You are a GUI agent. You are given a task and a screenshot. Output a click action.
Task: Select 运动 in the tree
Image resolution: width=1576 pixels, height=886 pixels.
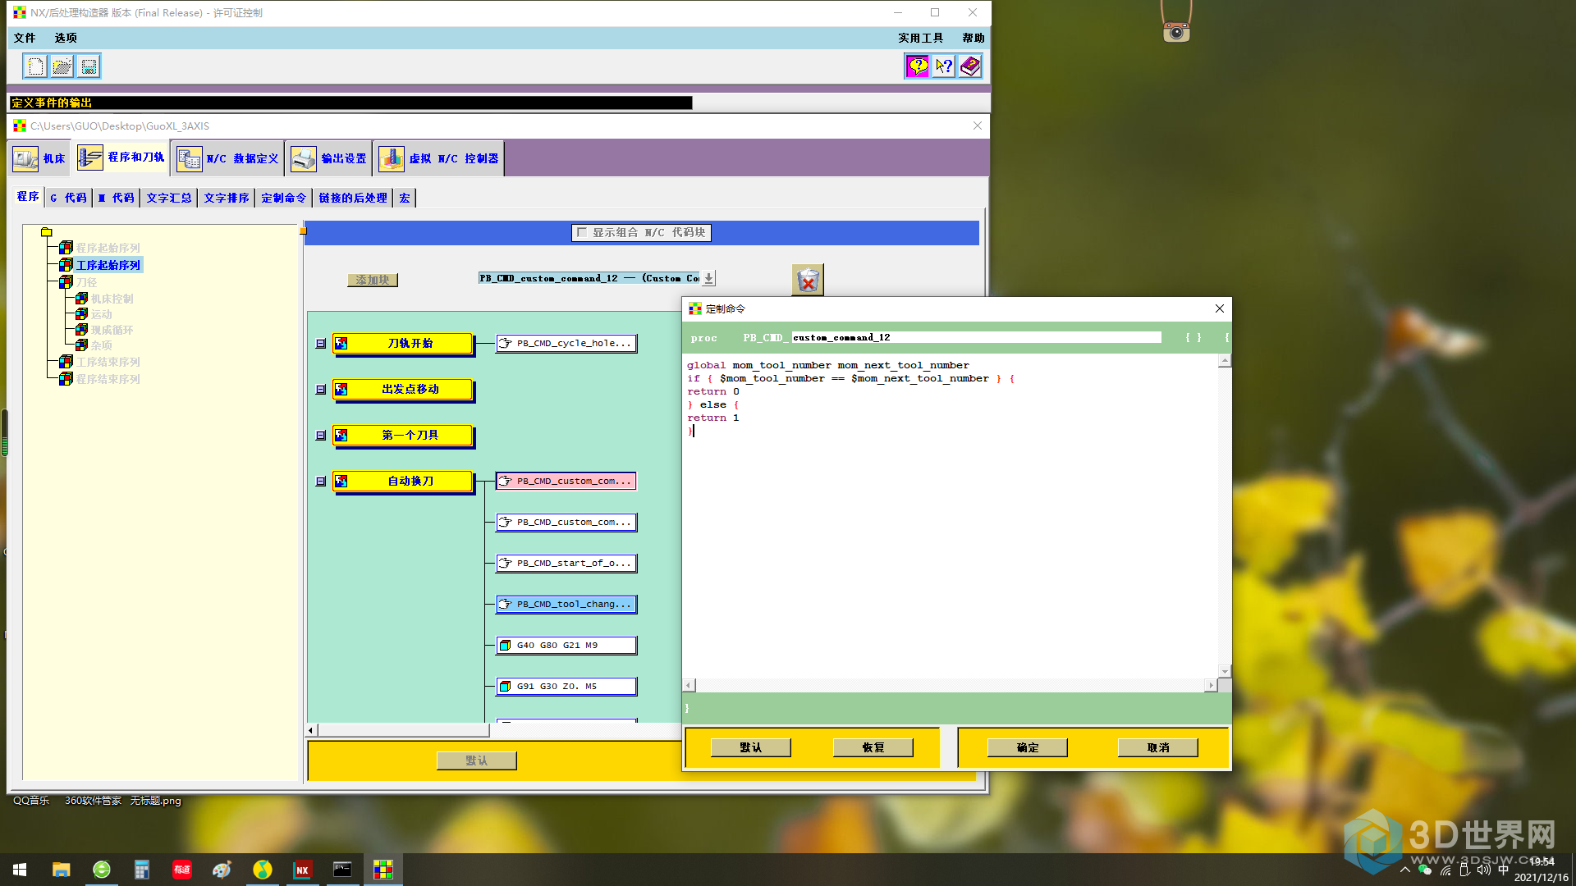pyautogui.click(x=101, y=315)
